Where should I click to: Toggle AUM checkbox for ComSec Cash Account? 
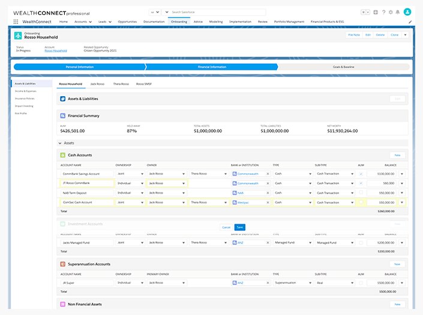click(361, 202)
